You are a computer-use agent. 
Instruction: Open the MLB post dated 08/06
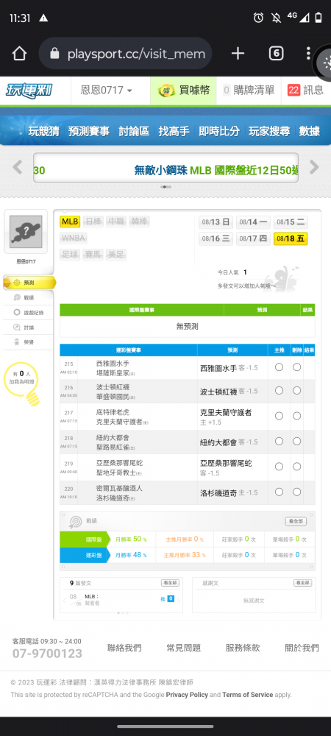[x=93, y=599]
